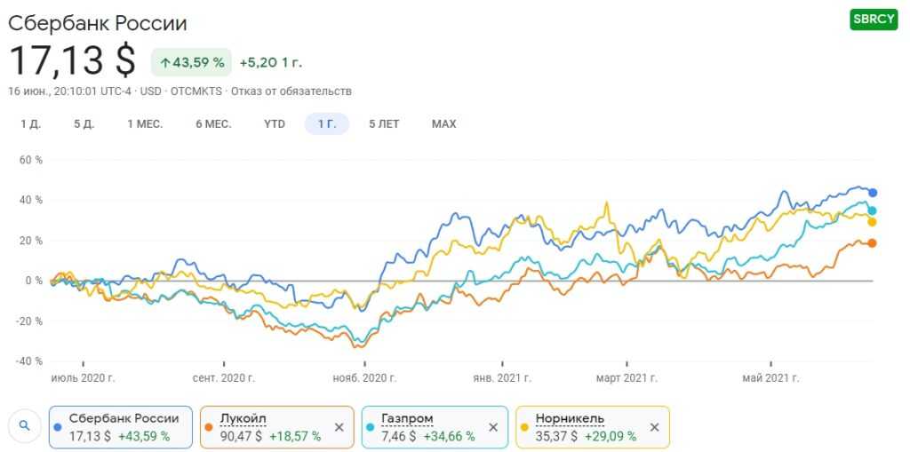Image resolution: width=910 pixels, height=452 pixels.
Task: Open the 5 ЛЕТ range view
Action: click(x=384, y=123)
